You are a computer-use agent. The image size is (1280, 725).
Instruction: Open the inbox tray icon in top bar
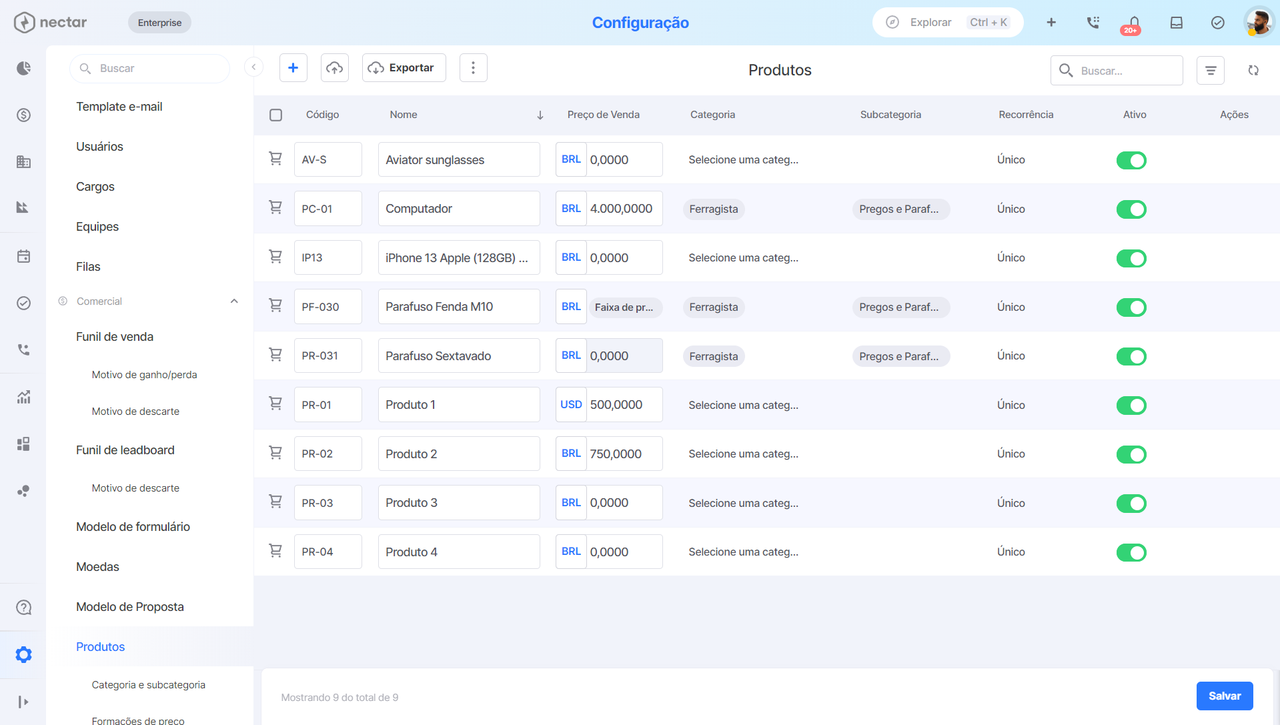click(x=1176, y=22)
